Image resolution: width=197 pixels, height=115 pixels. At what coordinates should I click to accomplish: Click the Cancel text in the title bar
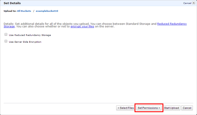(x=187, y=3)
